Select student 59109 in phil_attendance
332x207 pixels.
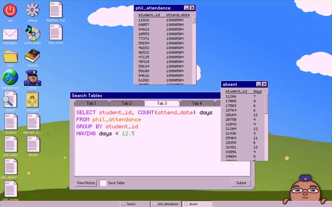144,71
